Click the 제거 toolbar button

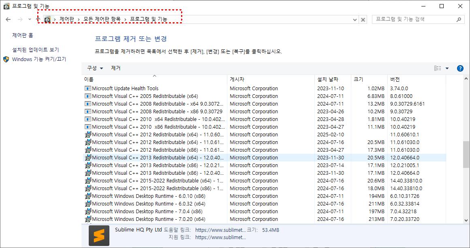116,68
